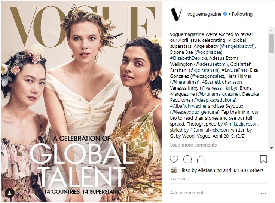Click the scrollbar down arrow in comments
The width and height of the screenshot is (275, 203).
coord(271,148)
